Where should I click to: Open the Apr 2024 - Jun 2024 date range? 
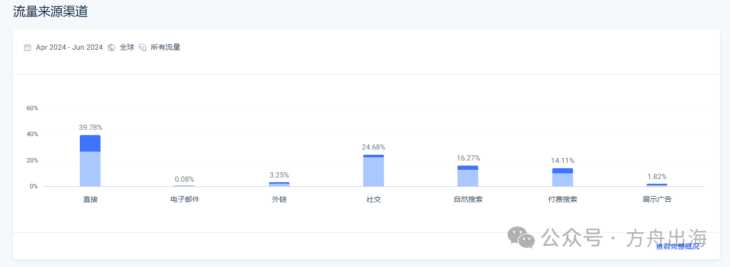(69, 48)
